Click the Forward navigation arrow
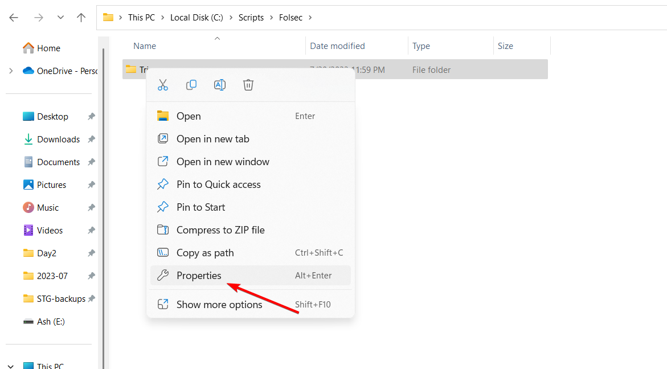 coord(39,18)
